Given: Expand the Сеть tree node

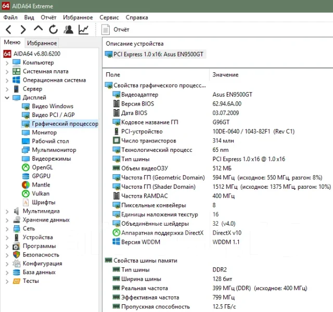Looking at the screenshot, I should click(7, 229).
